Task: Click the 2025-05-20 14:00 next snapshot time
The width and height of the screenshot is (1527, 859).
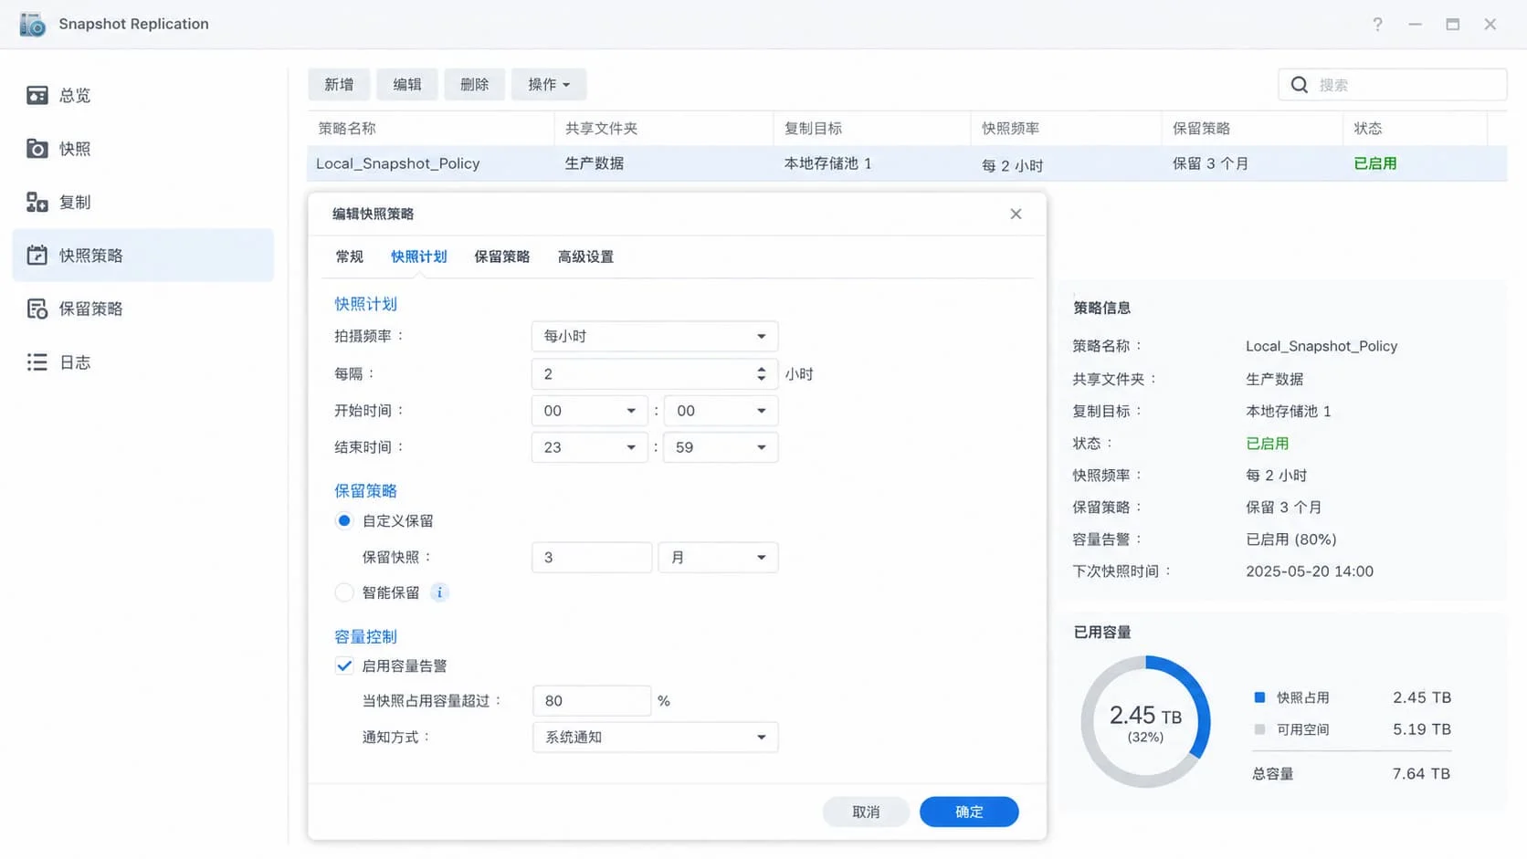Action: pyautogui.click(x=1309, y=571)
